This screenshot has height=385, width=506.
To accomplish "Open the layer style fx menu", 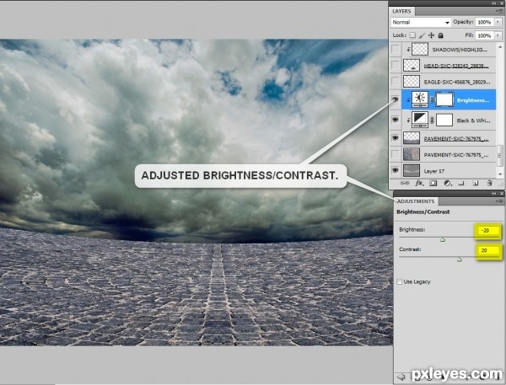I will pos(419,183).
